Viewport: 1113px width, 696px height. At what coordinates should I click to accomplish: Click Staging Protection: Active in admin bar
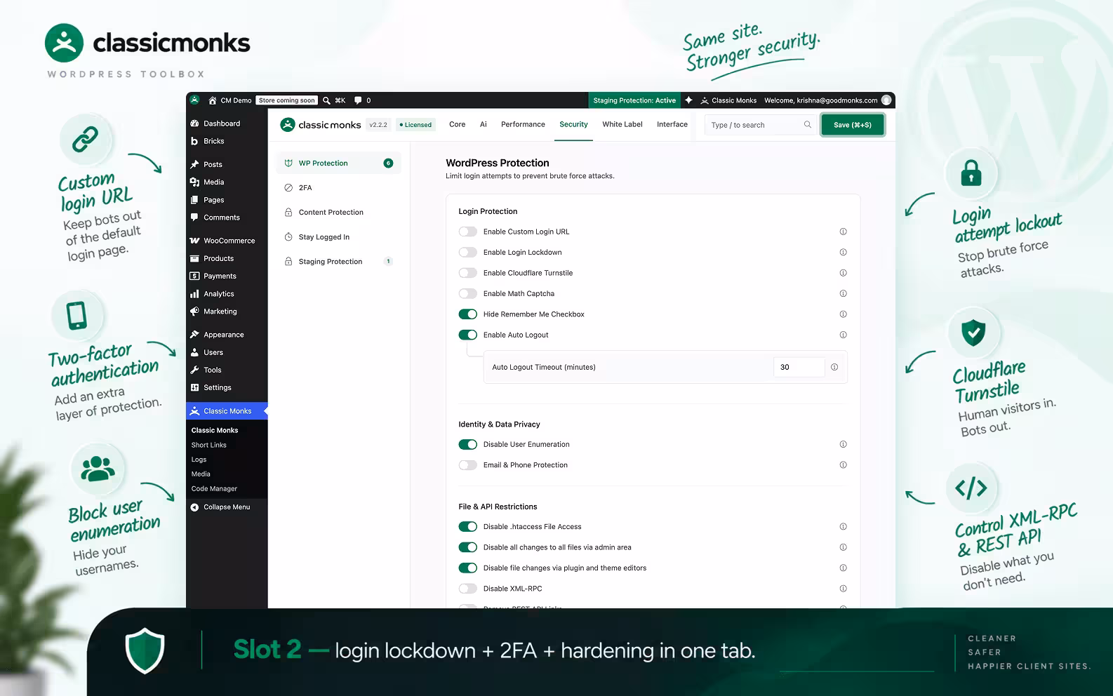[x=634, y=100]
